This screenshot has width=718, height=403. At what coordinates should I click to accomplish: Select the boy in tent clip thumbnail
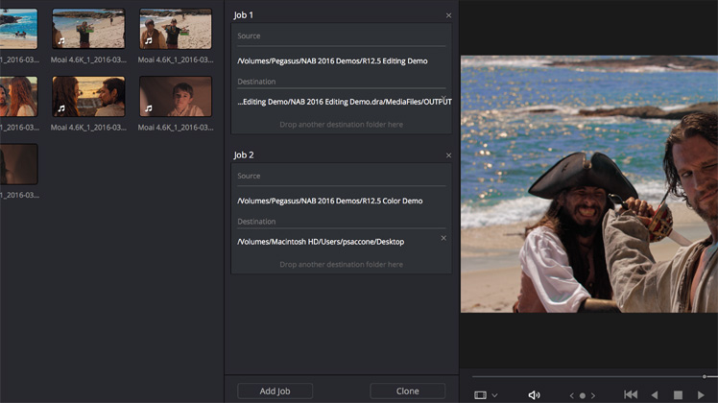coord(176,96)
